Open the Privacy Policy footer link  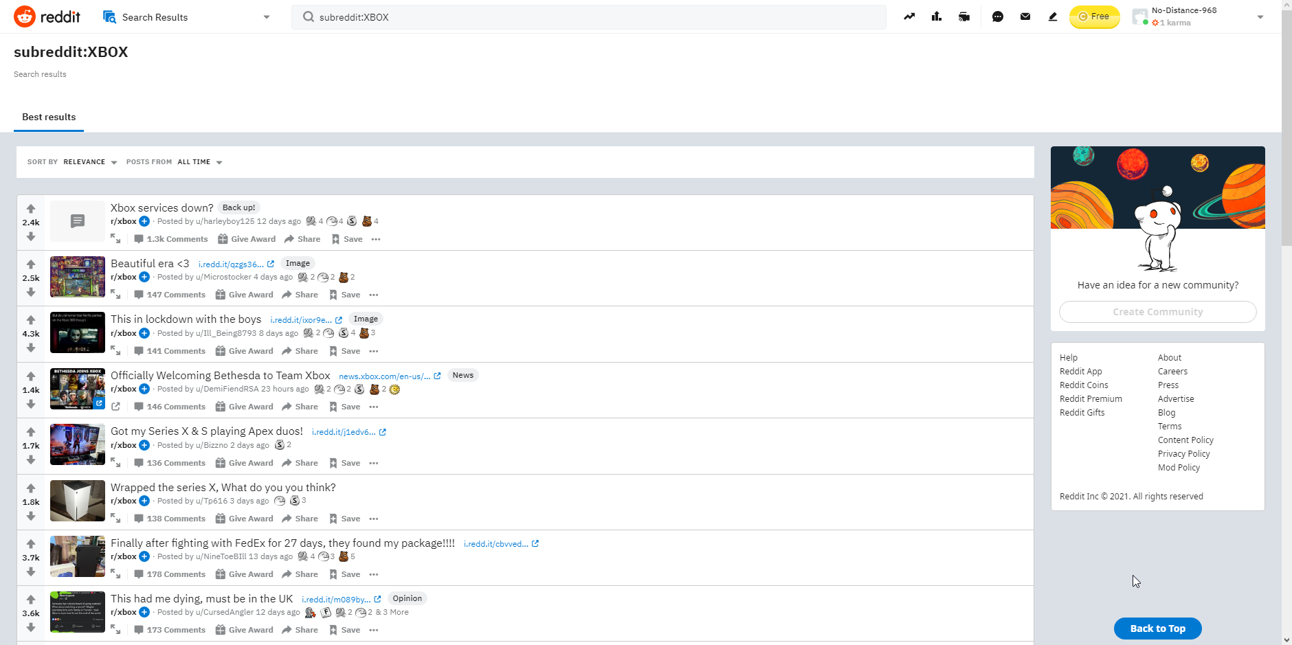(1183, 453)
